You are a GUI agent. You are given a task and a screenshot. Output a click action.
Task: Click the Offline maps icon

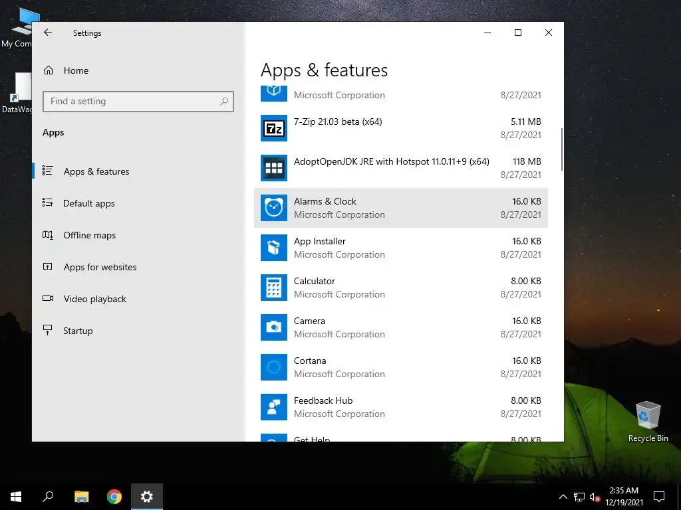[48, 235]
